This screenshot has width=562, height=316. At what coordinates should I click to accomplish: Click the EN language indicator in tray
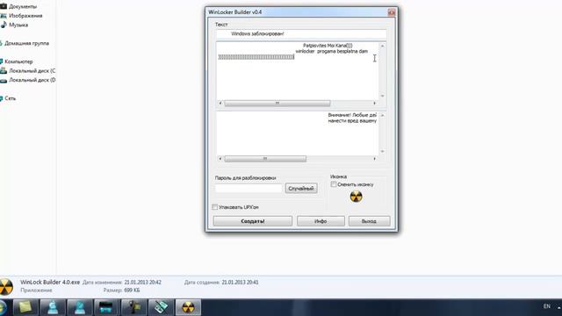click(x=546, y=306)
